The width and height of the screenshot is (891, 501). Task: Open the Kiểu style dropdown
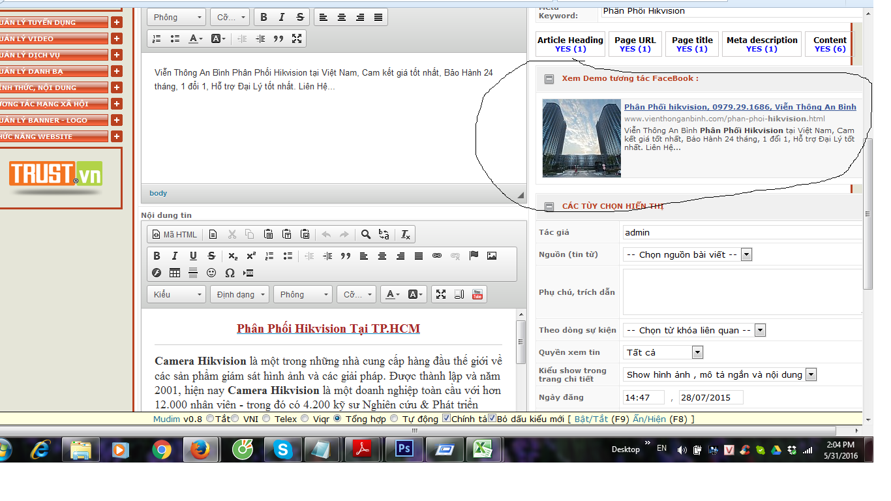(x=177, y=294)
